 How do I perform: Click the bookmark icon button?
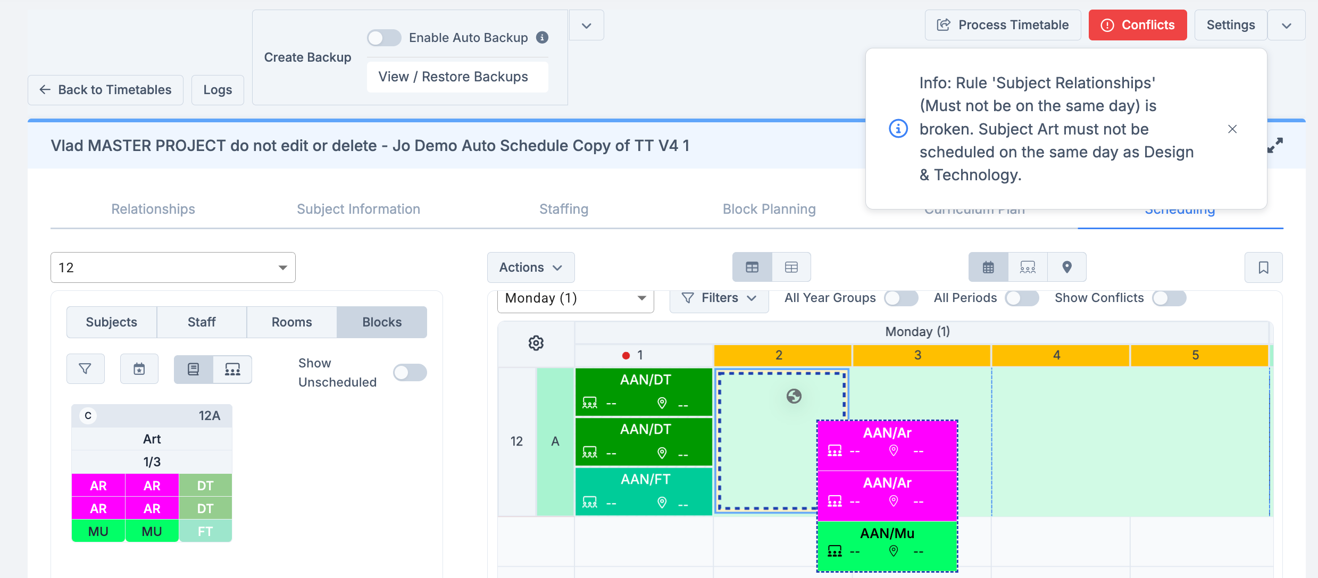point(1263,267)
